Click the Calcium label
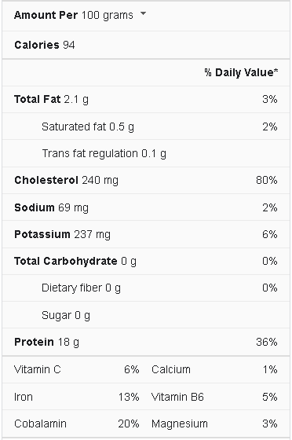 [171, 369]
